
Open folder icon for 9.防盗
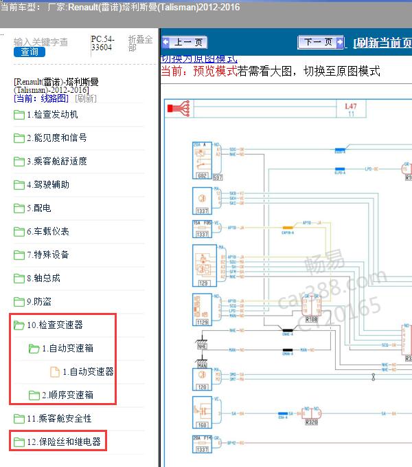click(x=19, y=302)
